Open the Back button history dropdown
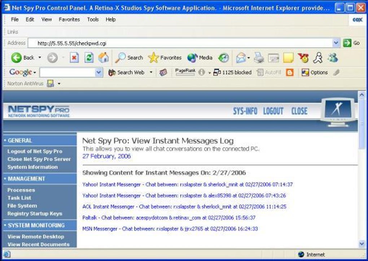368x261 pixels. tap(40, 57)
